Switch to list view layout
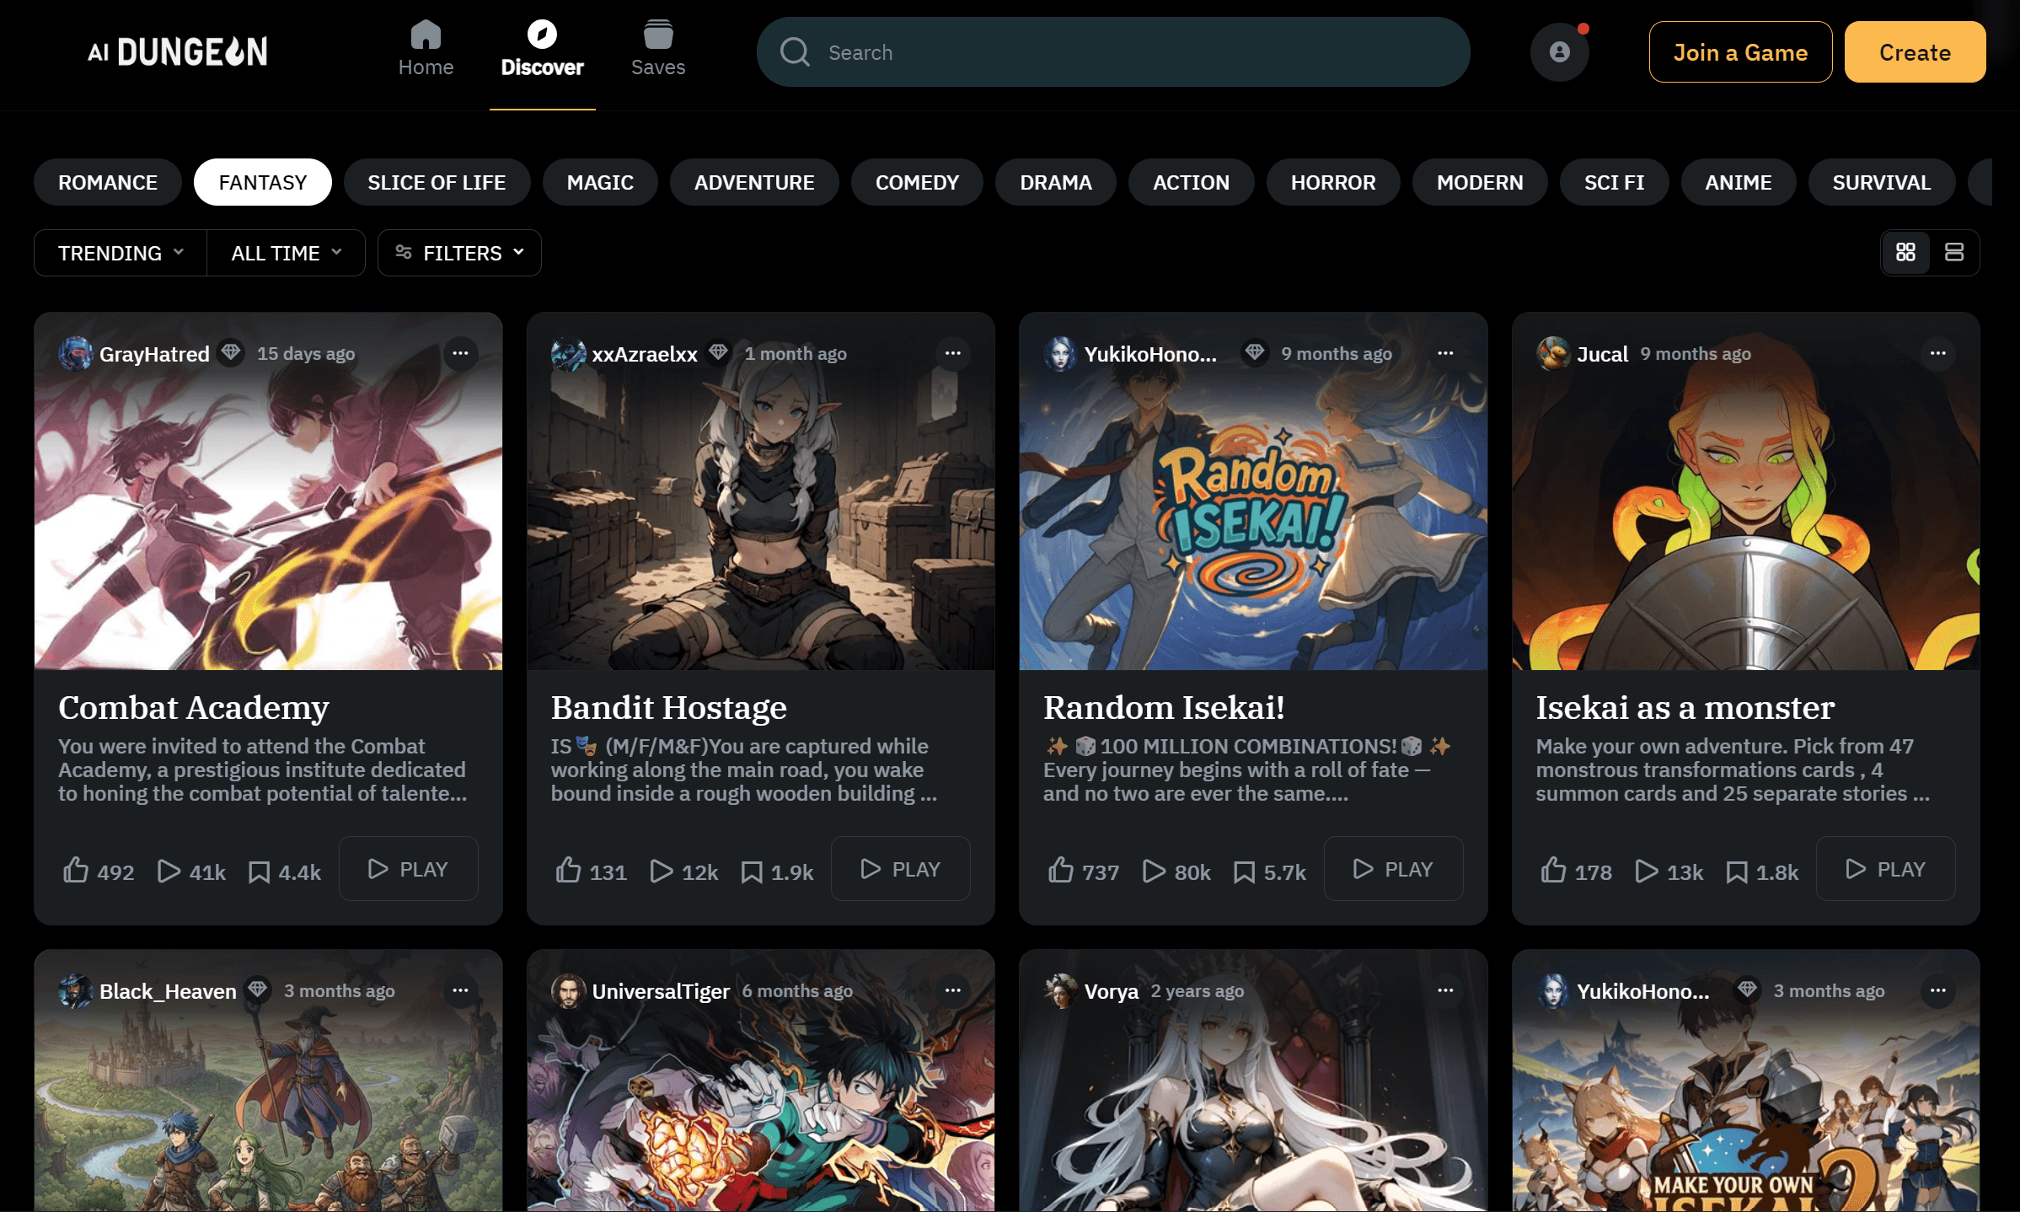The height and width of the screenshot is (1212, 2020). tap(1954, 252)
